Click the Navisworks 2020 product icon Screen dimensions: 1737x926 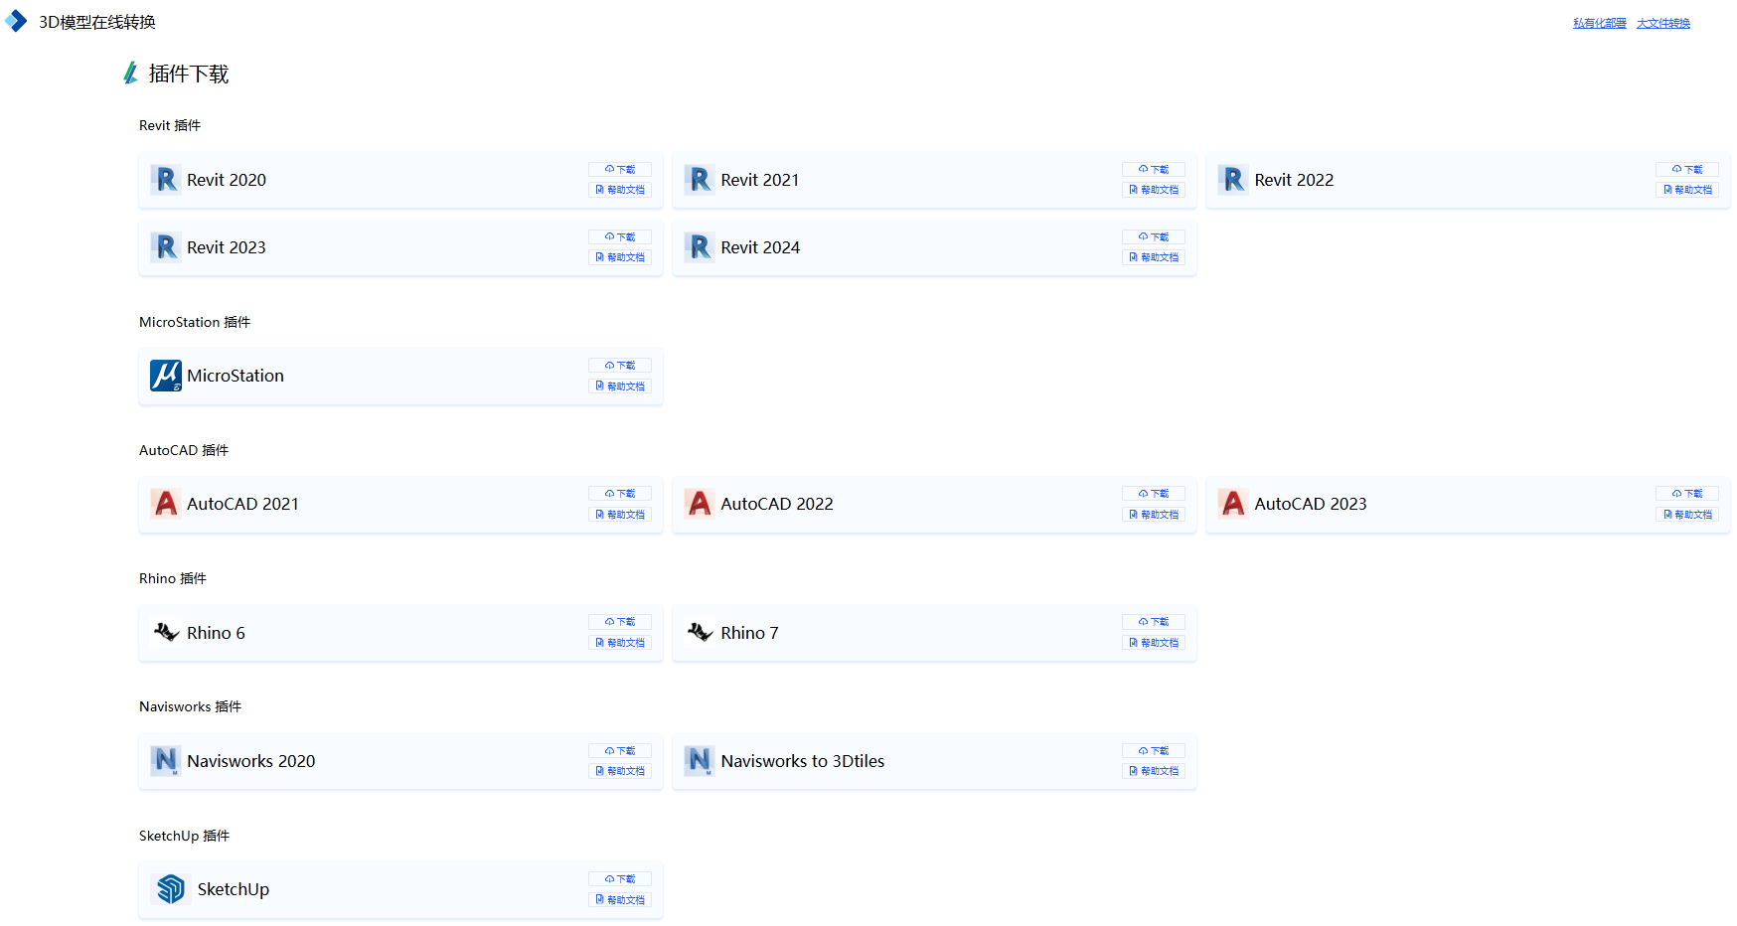[x=166, y=761]
